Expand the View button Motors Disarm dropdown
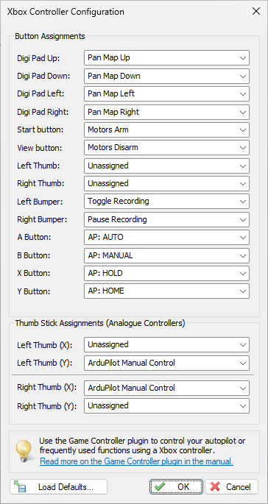Screen dimensions: 268x504 pyautogui.click(x=166, y=148)
